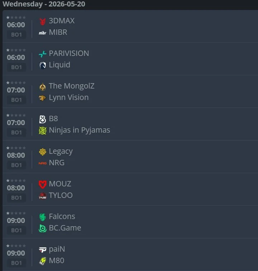Click the Wednesday 2026-05-20 date header

pos(44,4)
